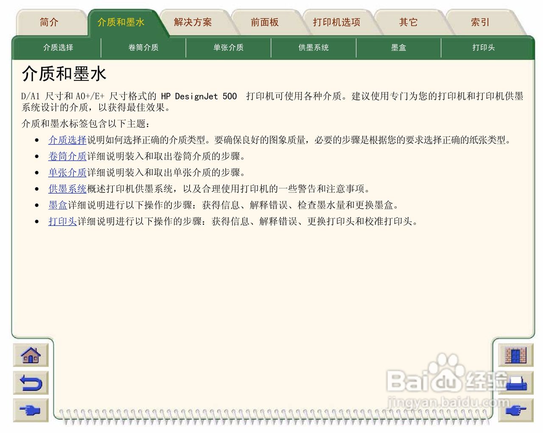Select 打印头 in the green submenu bar

[484, 47]
